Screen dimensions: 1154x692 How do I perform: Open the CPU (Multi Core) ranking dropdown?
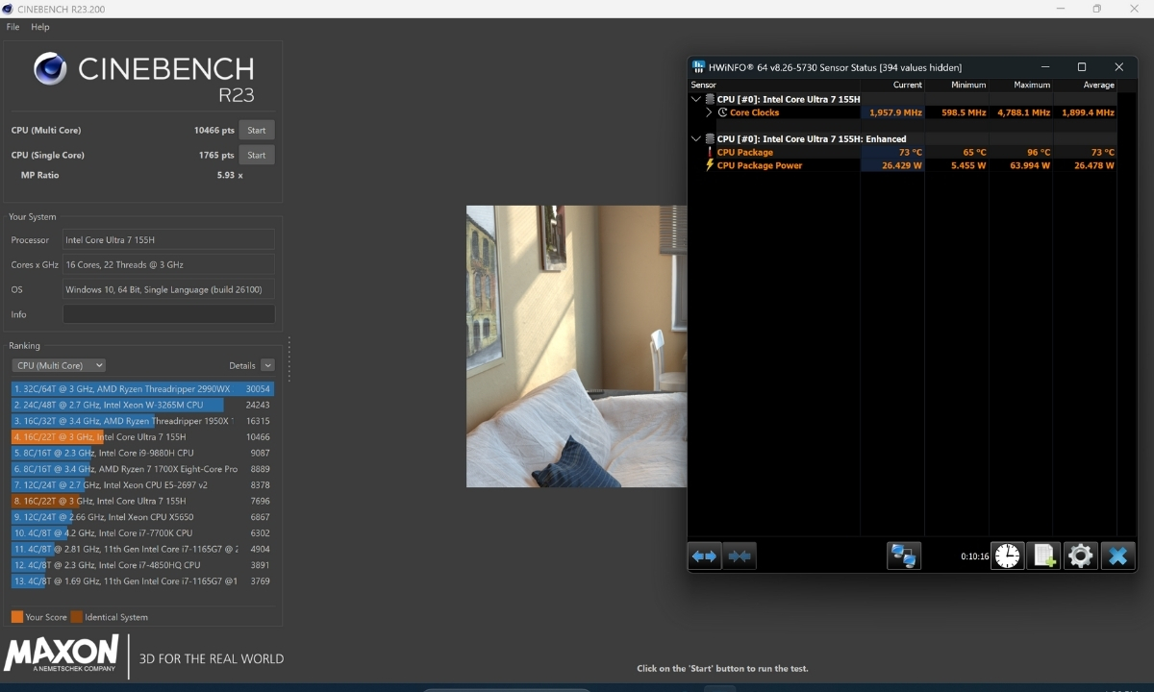[x=59, y=365]
